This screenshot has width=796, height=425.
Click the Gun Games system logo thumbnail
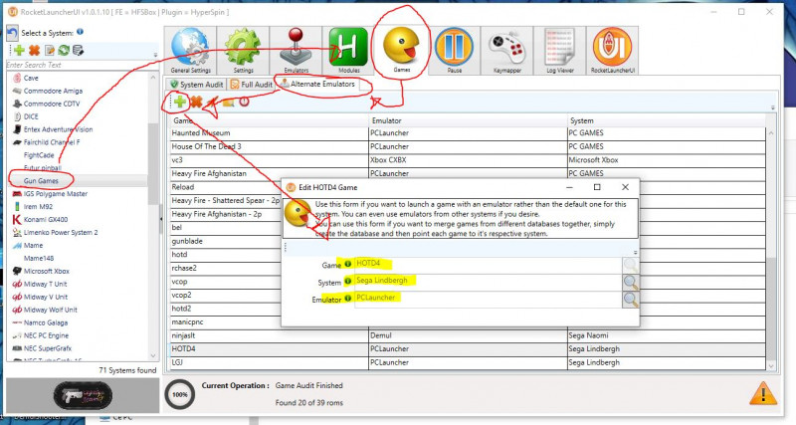pyautogui.click(x=83, y=395)
